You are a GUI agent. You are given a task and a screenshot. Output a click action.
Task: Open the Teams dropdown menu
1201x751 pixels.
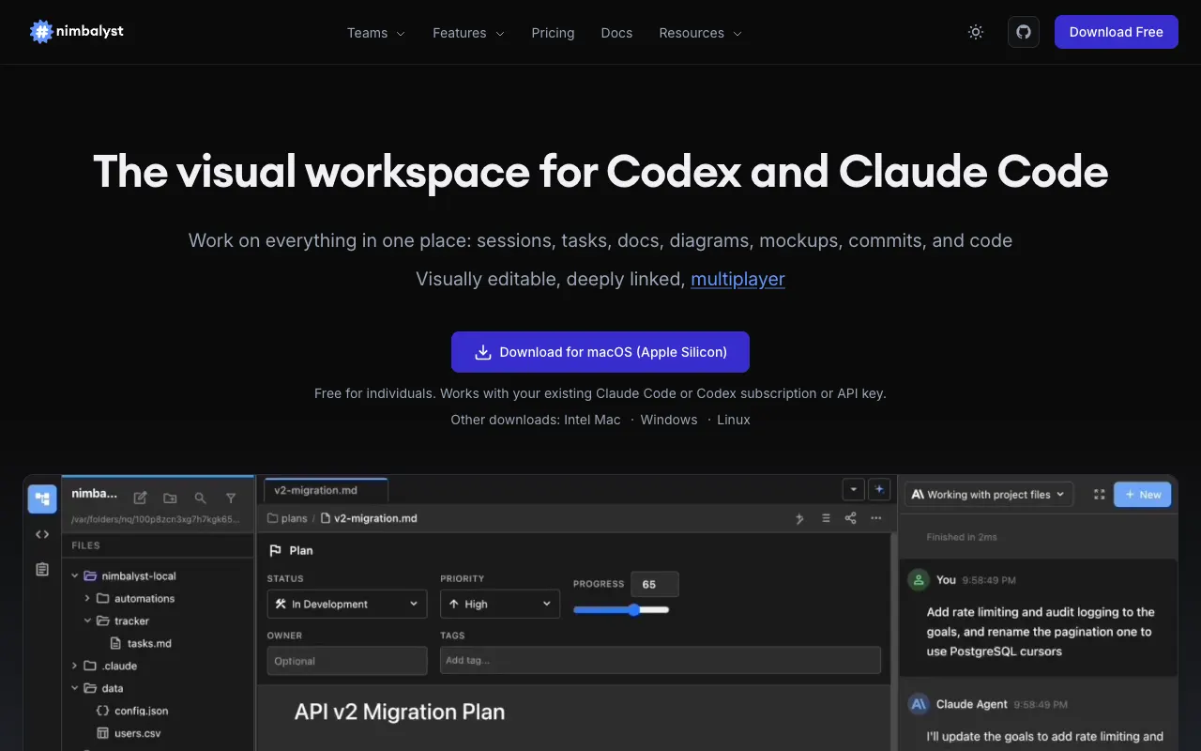click(375, 33)
